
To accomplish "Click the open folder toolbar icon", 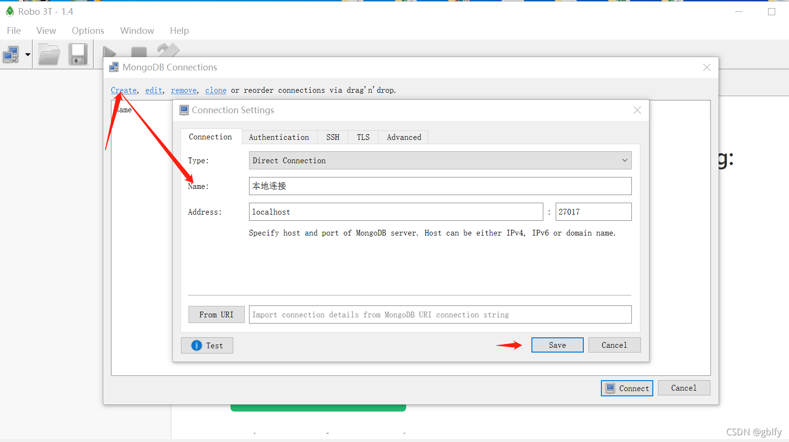I will pyautogui.click(x=49, y=54).
